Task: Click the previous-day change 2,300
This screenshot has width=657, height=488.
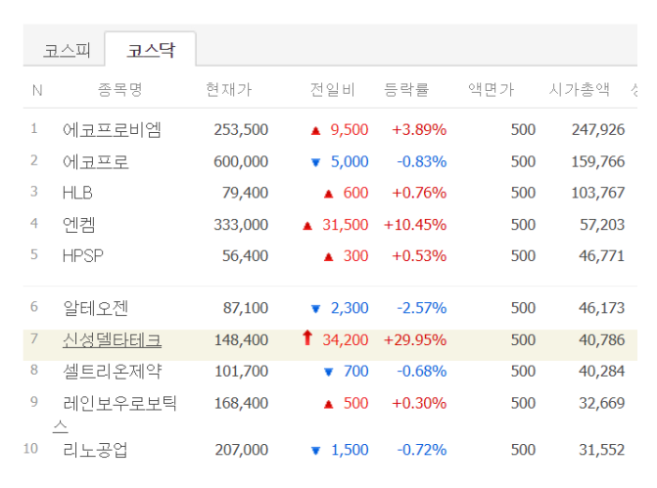Action: coord(350,308)
